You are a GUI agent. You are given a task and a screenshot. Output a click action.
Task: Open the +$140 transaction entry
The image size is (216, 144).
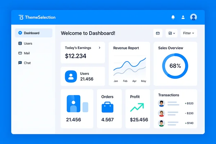coord(176,123)
